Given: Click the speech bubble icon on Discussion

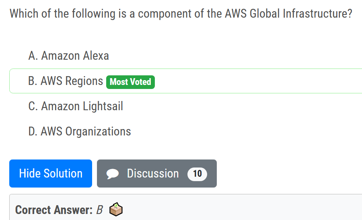Looking at the screenshot, I should click(x=113, y=174).
